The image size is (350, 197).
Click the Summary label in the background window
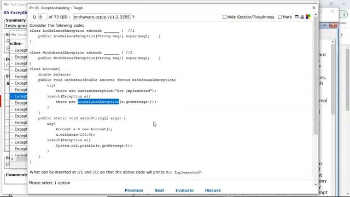(16, 20)
